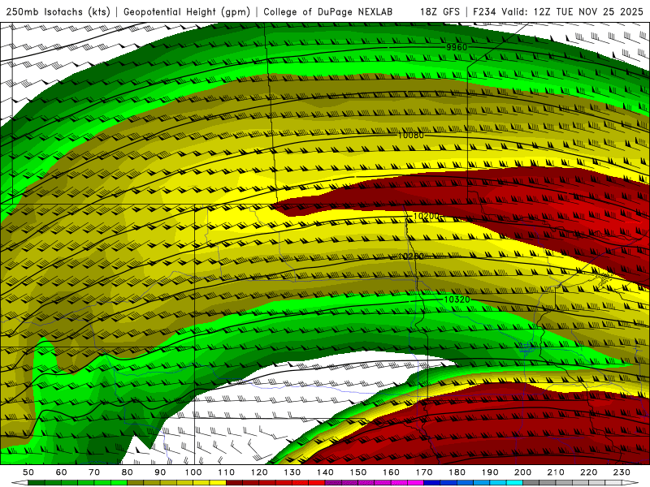Image resolution: width=650 pixels, height=487 pixels.
Task: Click the 80 knot legend label
Action: tap(128, 472)
